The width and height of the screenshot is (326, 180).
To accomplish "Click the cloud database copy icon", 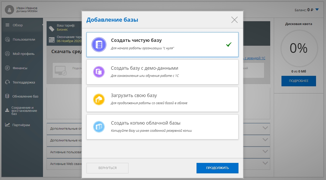I will [x=99, y=127].
